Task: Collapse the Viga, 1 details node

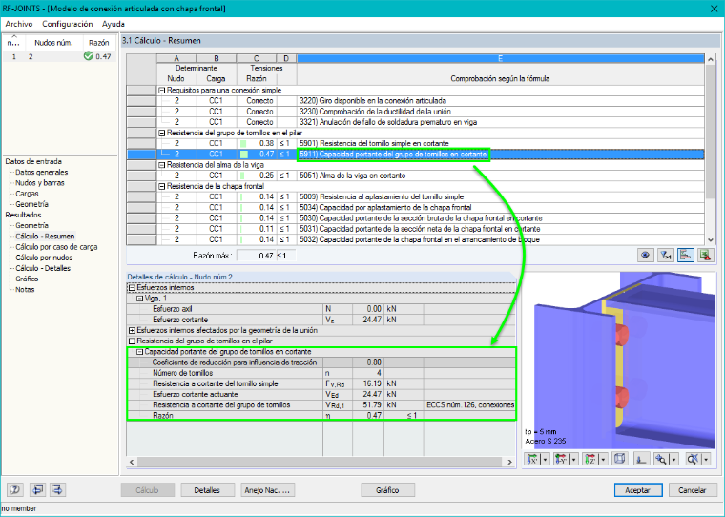Action: tap(139, 299)
